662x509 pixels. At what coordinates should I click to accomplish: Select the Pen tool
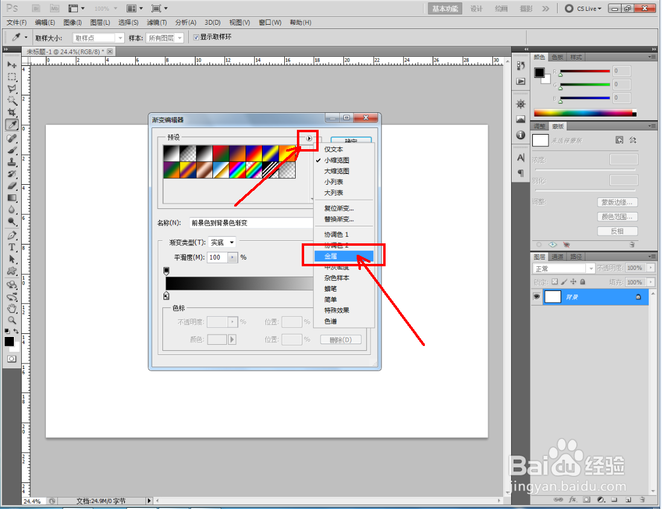pyautogui.click(x=12, y=235)
